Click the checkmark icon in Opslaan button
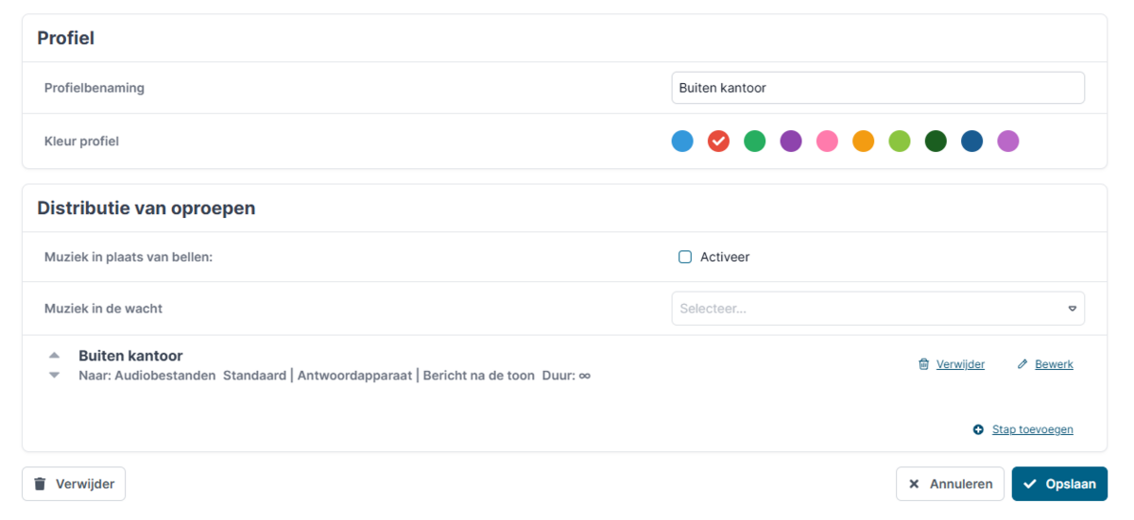This screenshot has width=1134, height=520. click(x=1030, y=484)
